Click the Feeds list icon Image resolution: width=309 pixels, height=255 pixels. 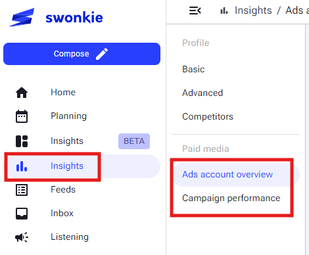click(22, 190)
